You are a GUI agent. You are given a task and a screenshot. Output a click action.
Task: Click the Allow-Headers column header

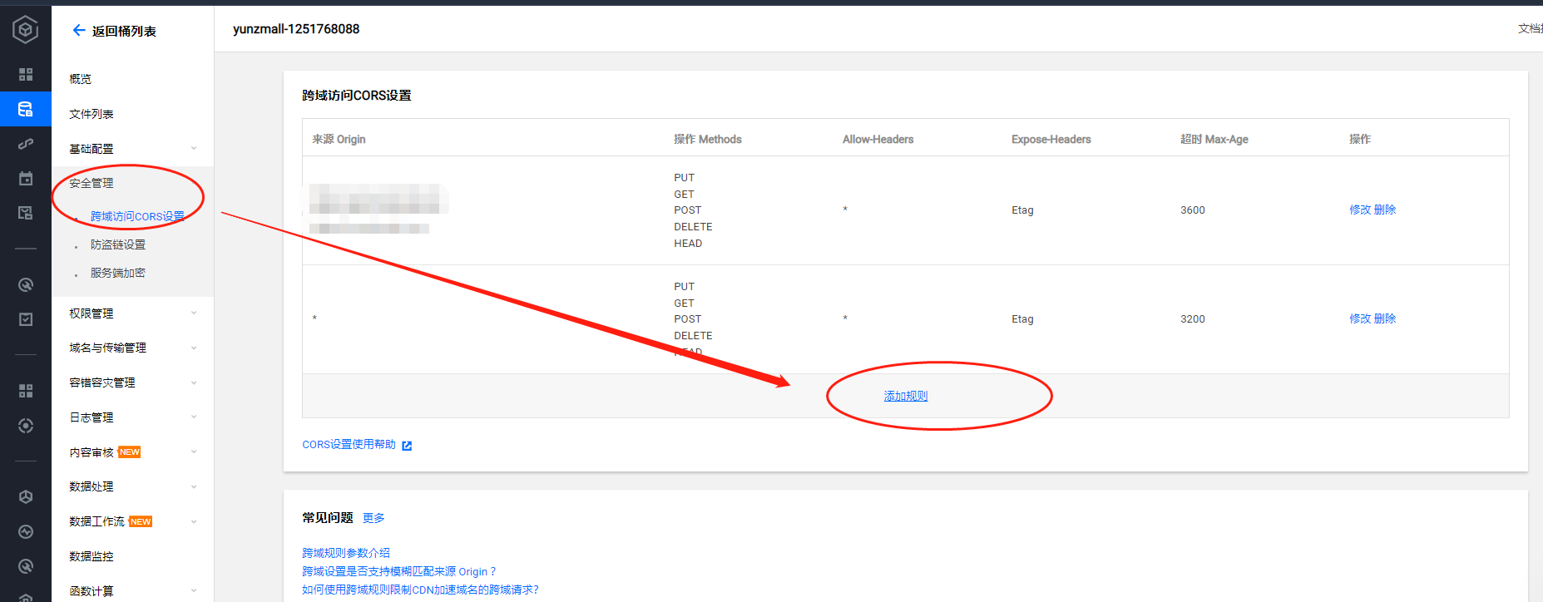pyautogui.click(x=878, y=139)
